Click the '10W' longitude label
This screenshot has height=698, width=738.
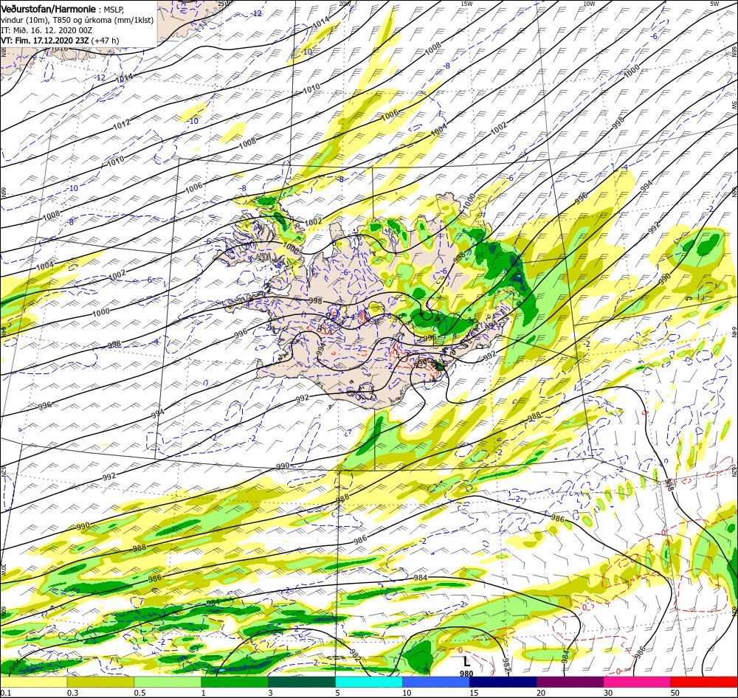pyautogui.click(x=589, y=4)
